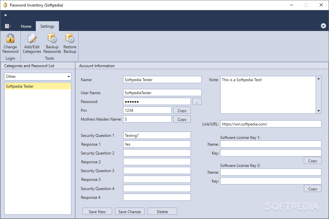Open Change Password tool

tap(10, 43)
